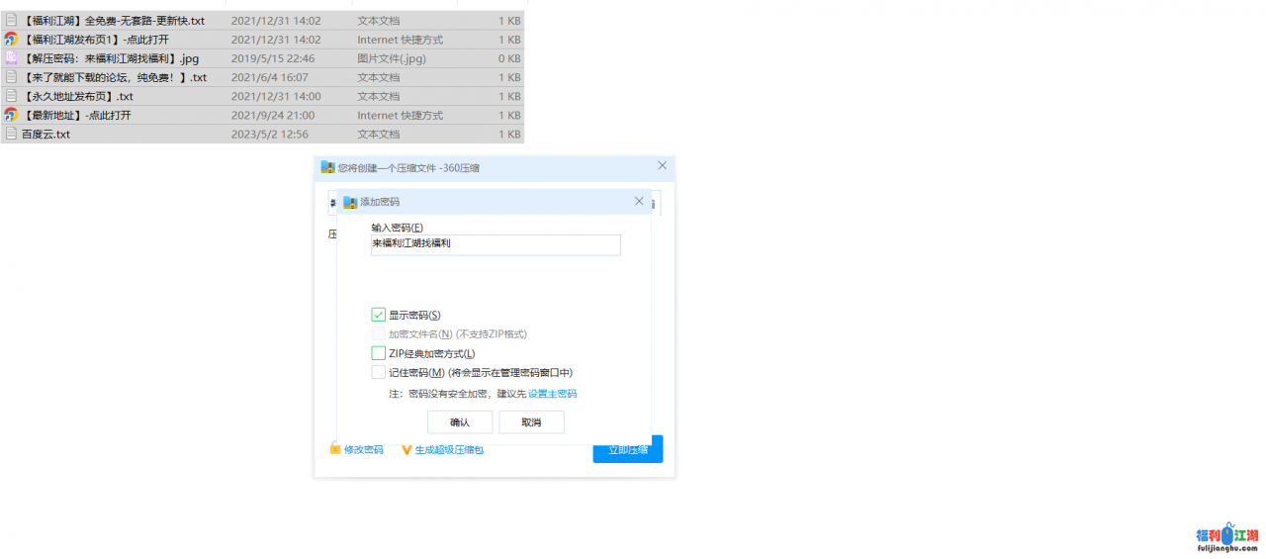This screenshot has width=1266, height=559.
Task: Select the 【福利江湖】全免费-无套路-更新快.txt file
Action: click(113, 21)
